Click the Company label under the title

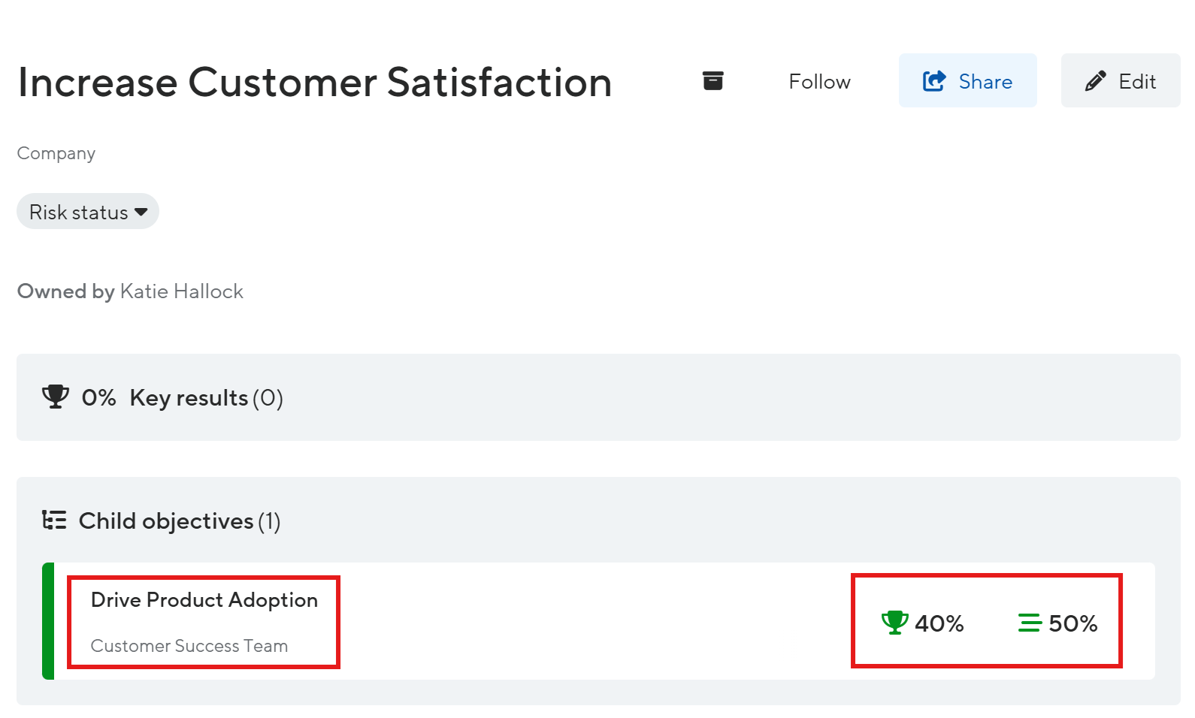(56, 153)
